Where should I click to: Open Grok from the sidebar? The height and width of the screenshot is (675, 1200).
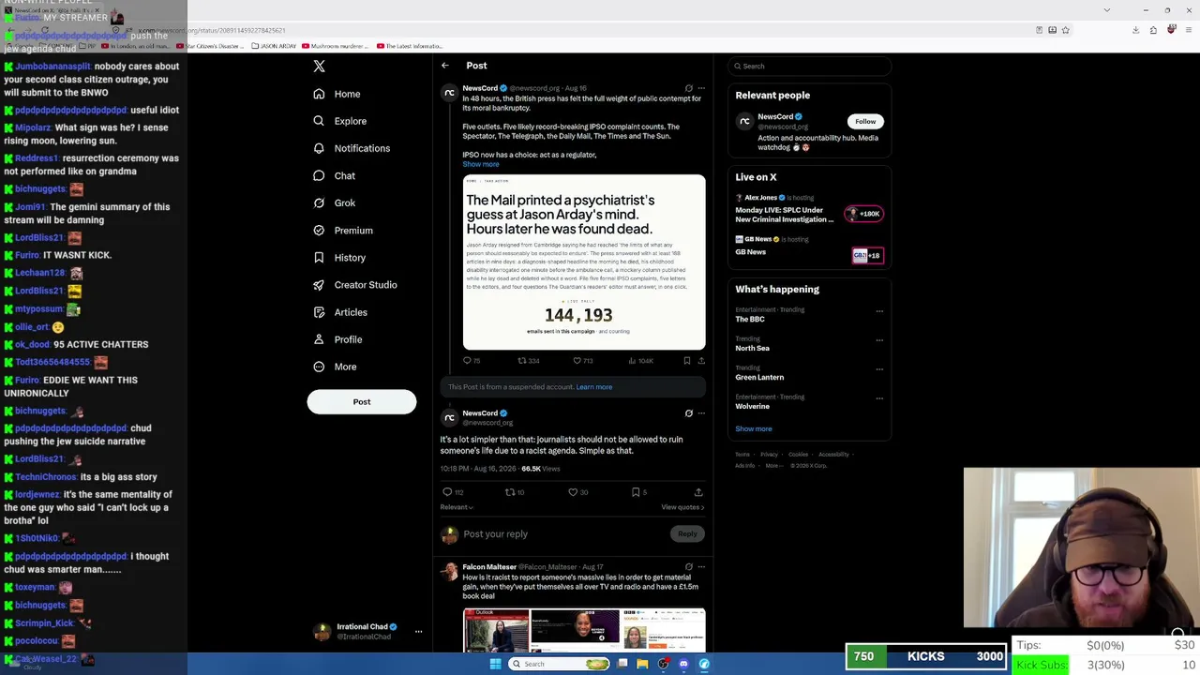335,202
